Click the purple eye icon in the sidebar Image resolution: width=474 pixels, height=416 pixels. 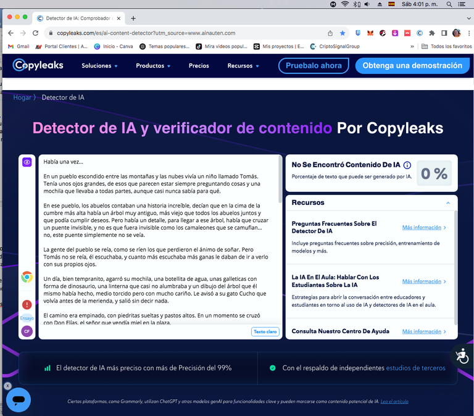(27, 162)
